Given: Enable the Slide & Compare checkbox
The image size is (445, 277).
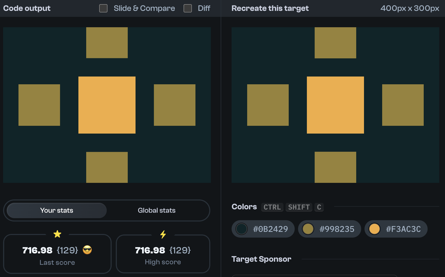Looking at the screenshot, I should point(103,8).
